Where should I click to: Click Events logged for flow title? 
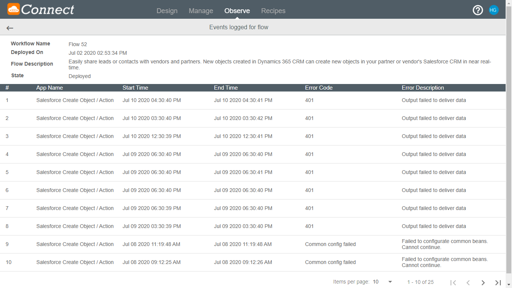(x=239, y=27)
